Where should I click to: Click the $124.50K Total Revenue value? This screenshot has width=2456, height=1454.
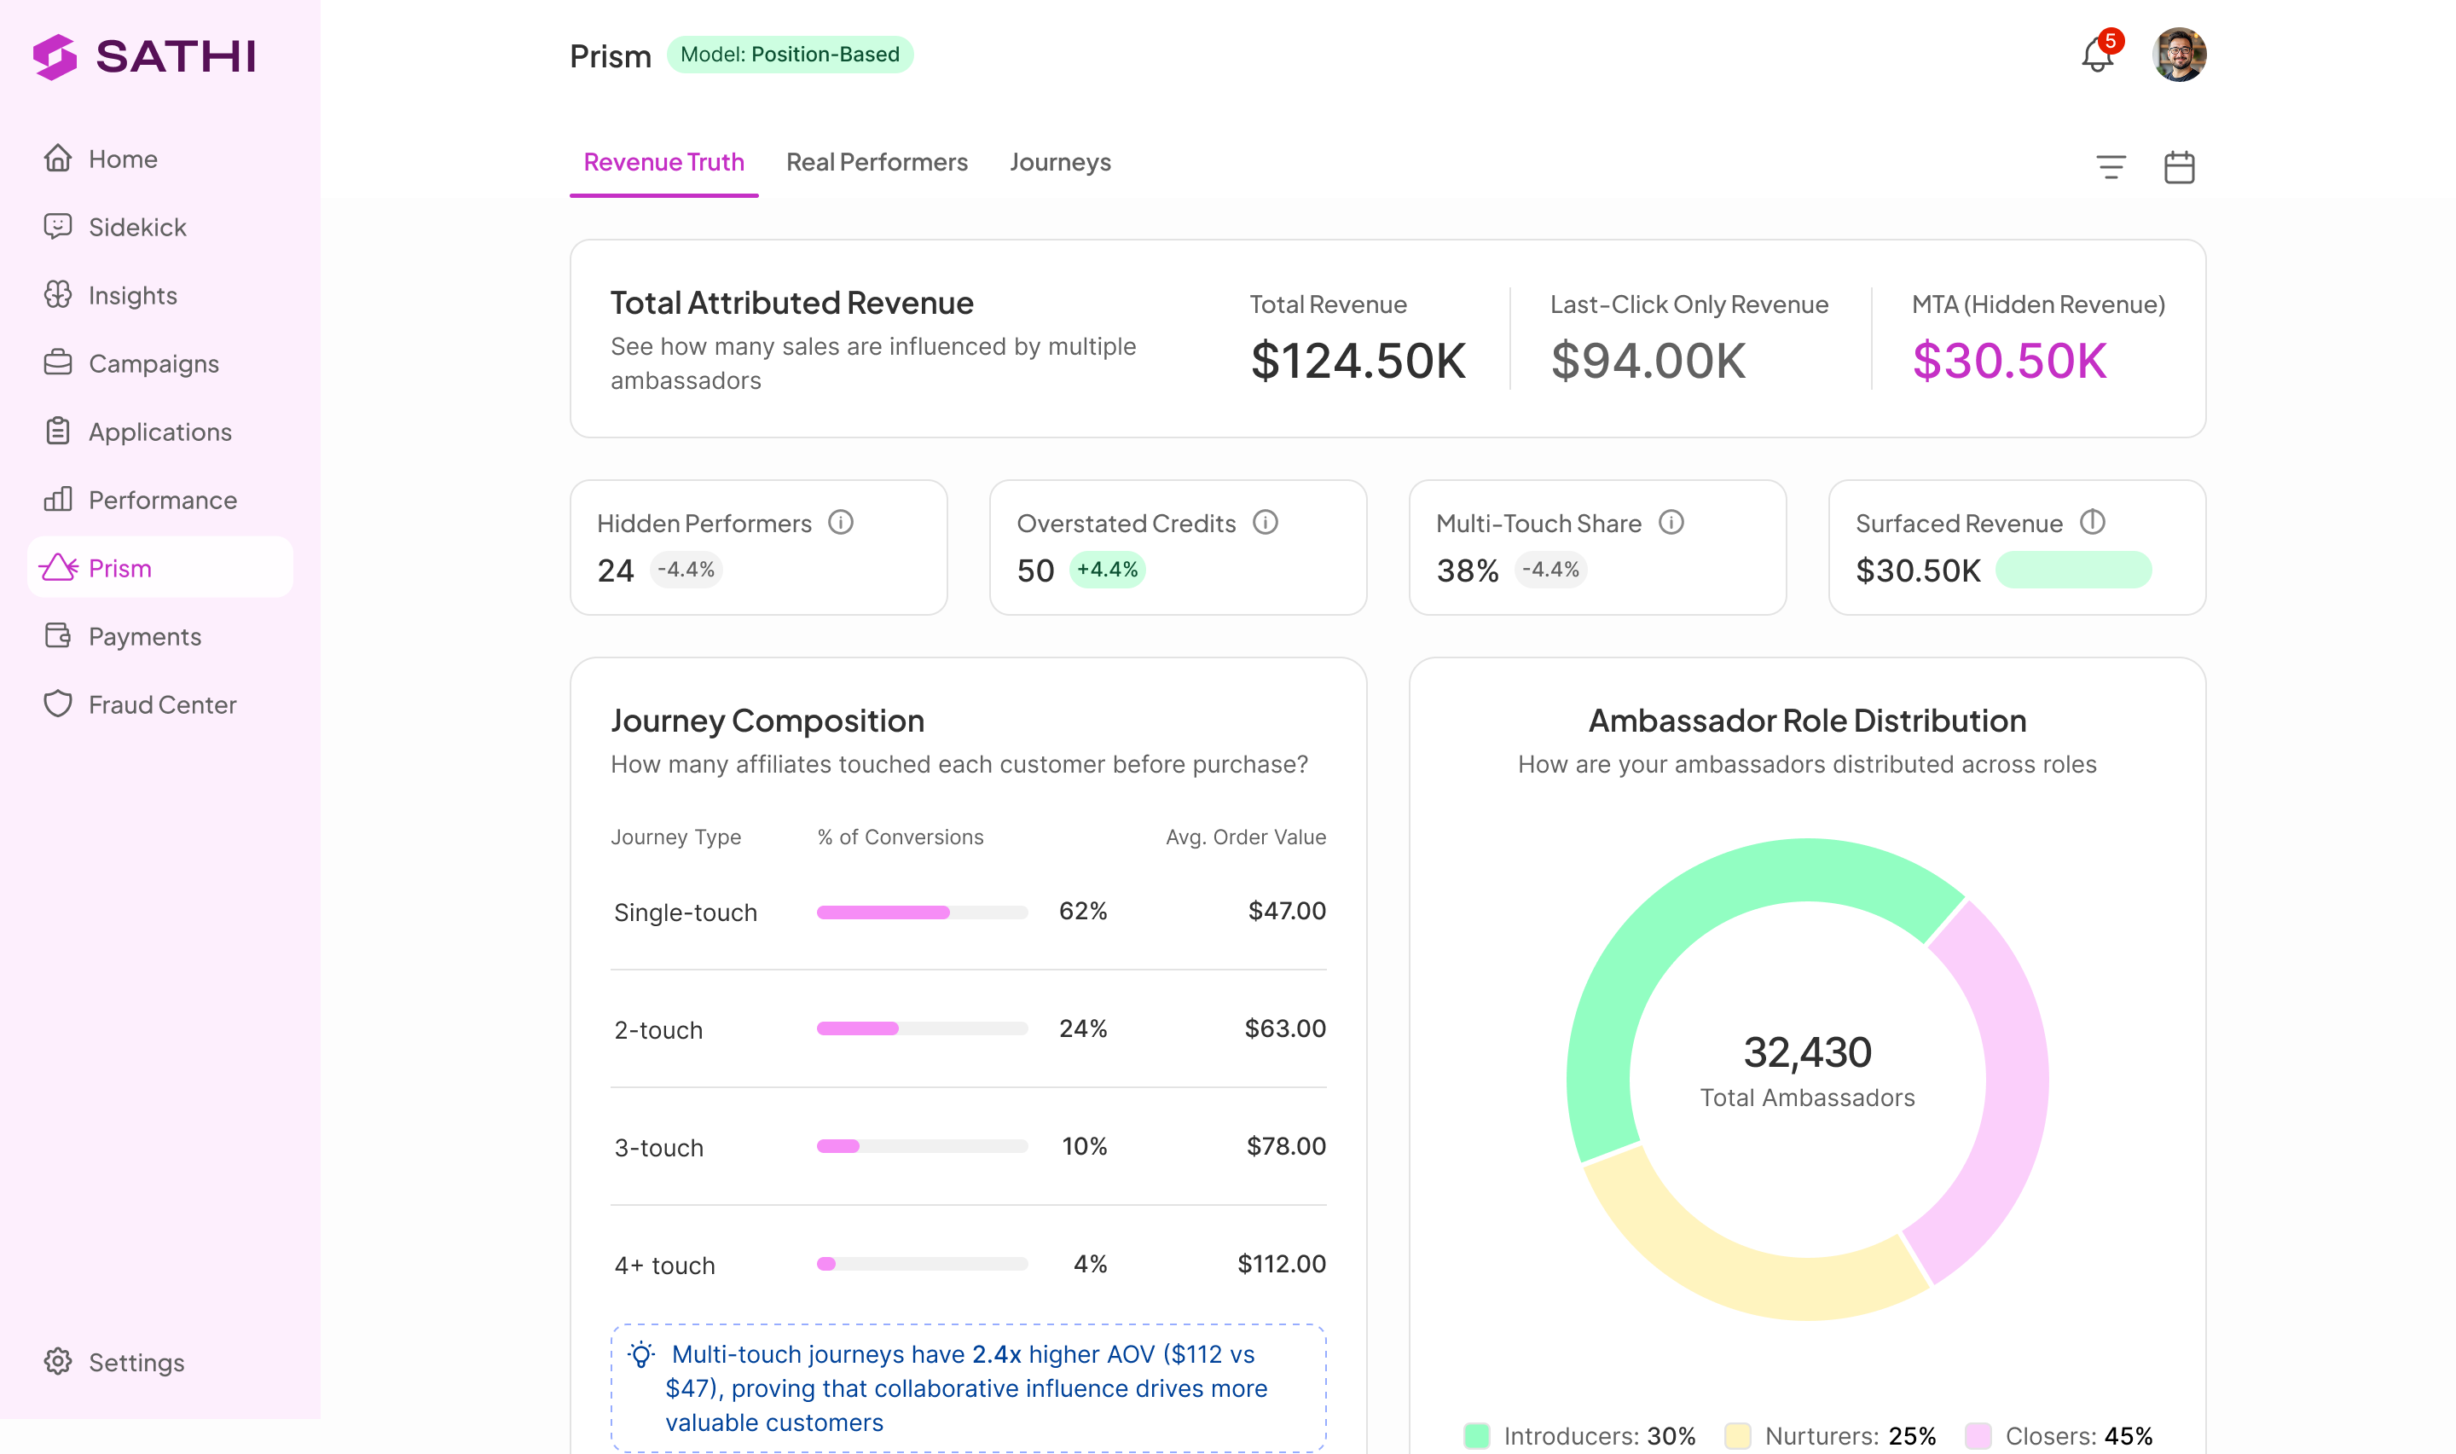point(1357,360)
